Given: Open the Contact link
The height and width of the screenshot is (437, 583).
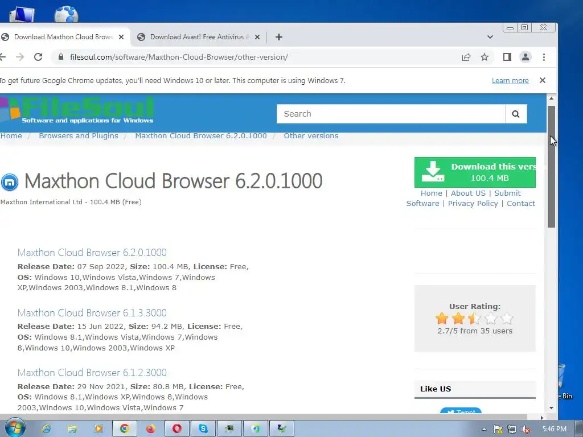Looking at the screenshot, I should coord(521,203).
